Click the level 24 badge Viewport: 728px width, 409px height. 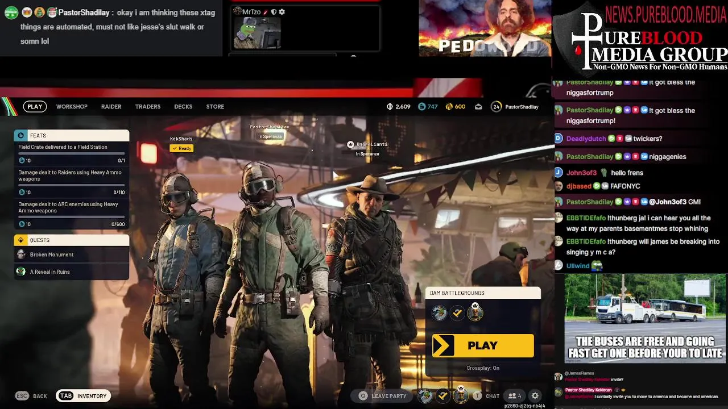point(497,107)
